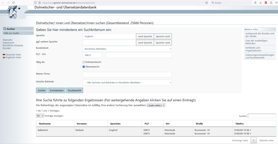Open the Firefox account icon
Screen dimensions: 278x144
pos(255,3)
